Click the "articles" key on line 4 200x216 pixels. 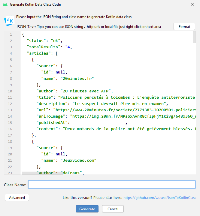tap(39, 53)
